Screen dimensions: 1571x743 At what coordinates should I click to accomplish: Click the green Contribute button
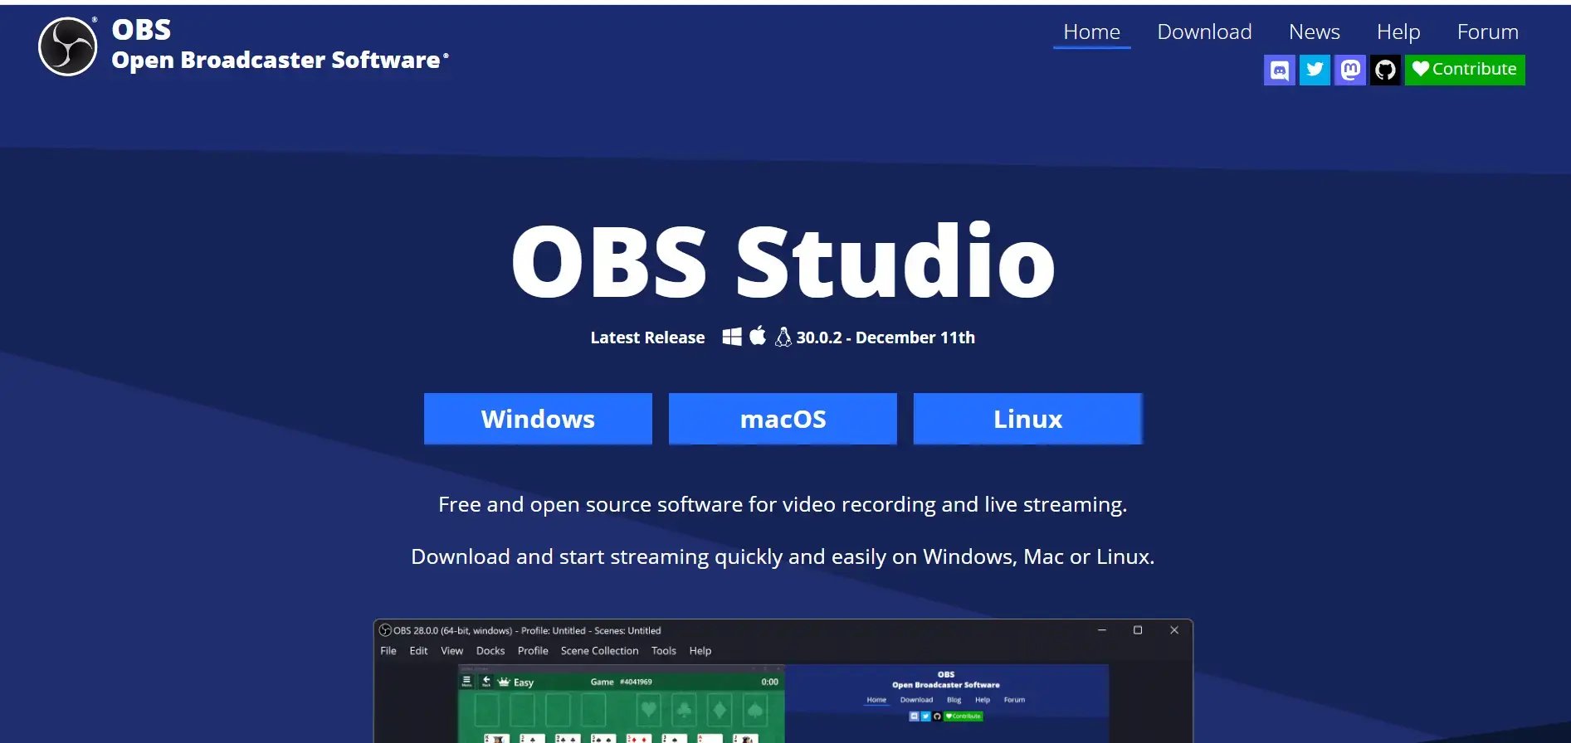[1465, 70]
